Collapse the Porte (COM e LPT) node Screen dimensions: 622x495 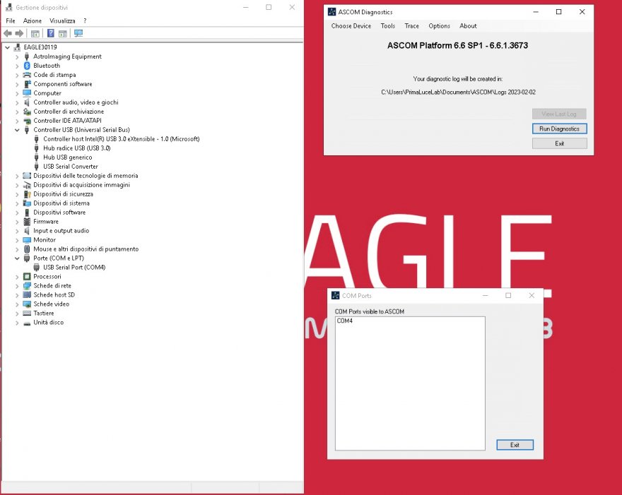pyautogui.click(x=17, y=258)
